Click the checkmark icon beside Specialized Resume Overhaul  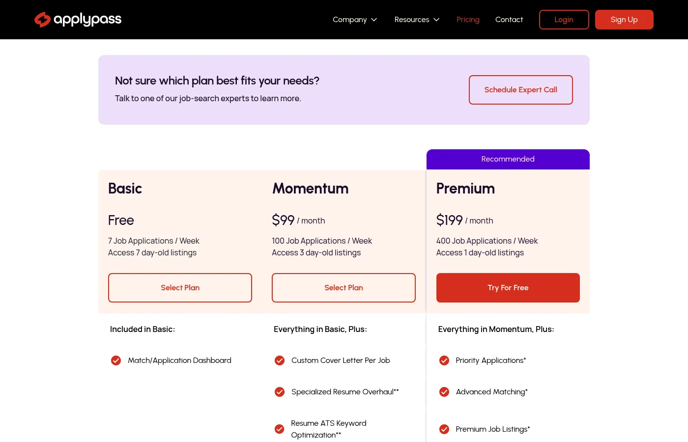280,392
